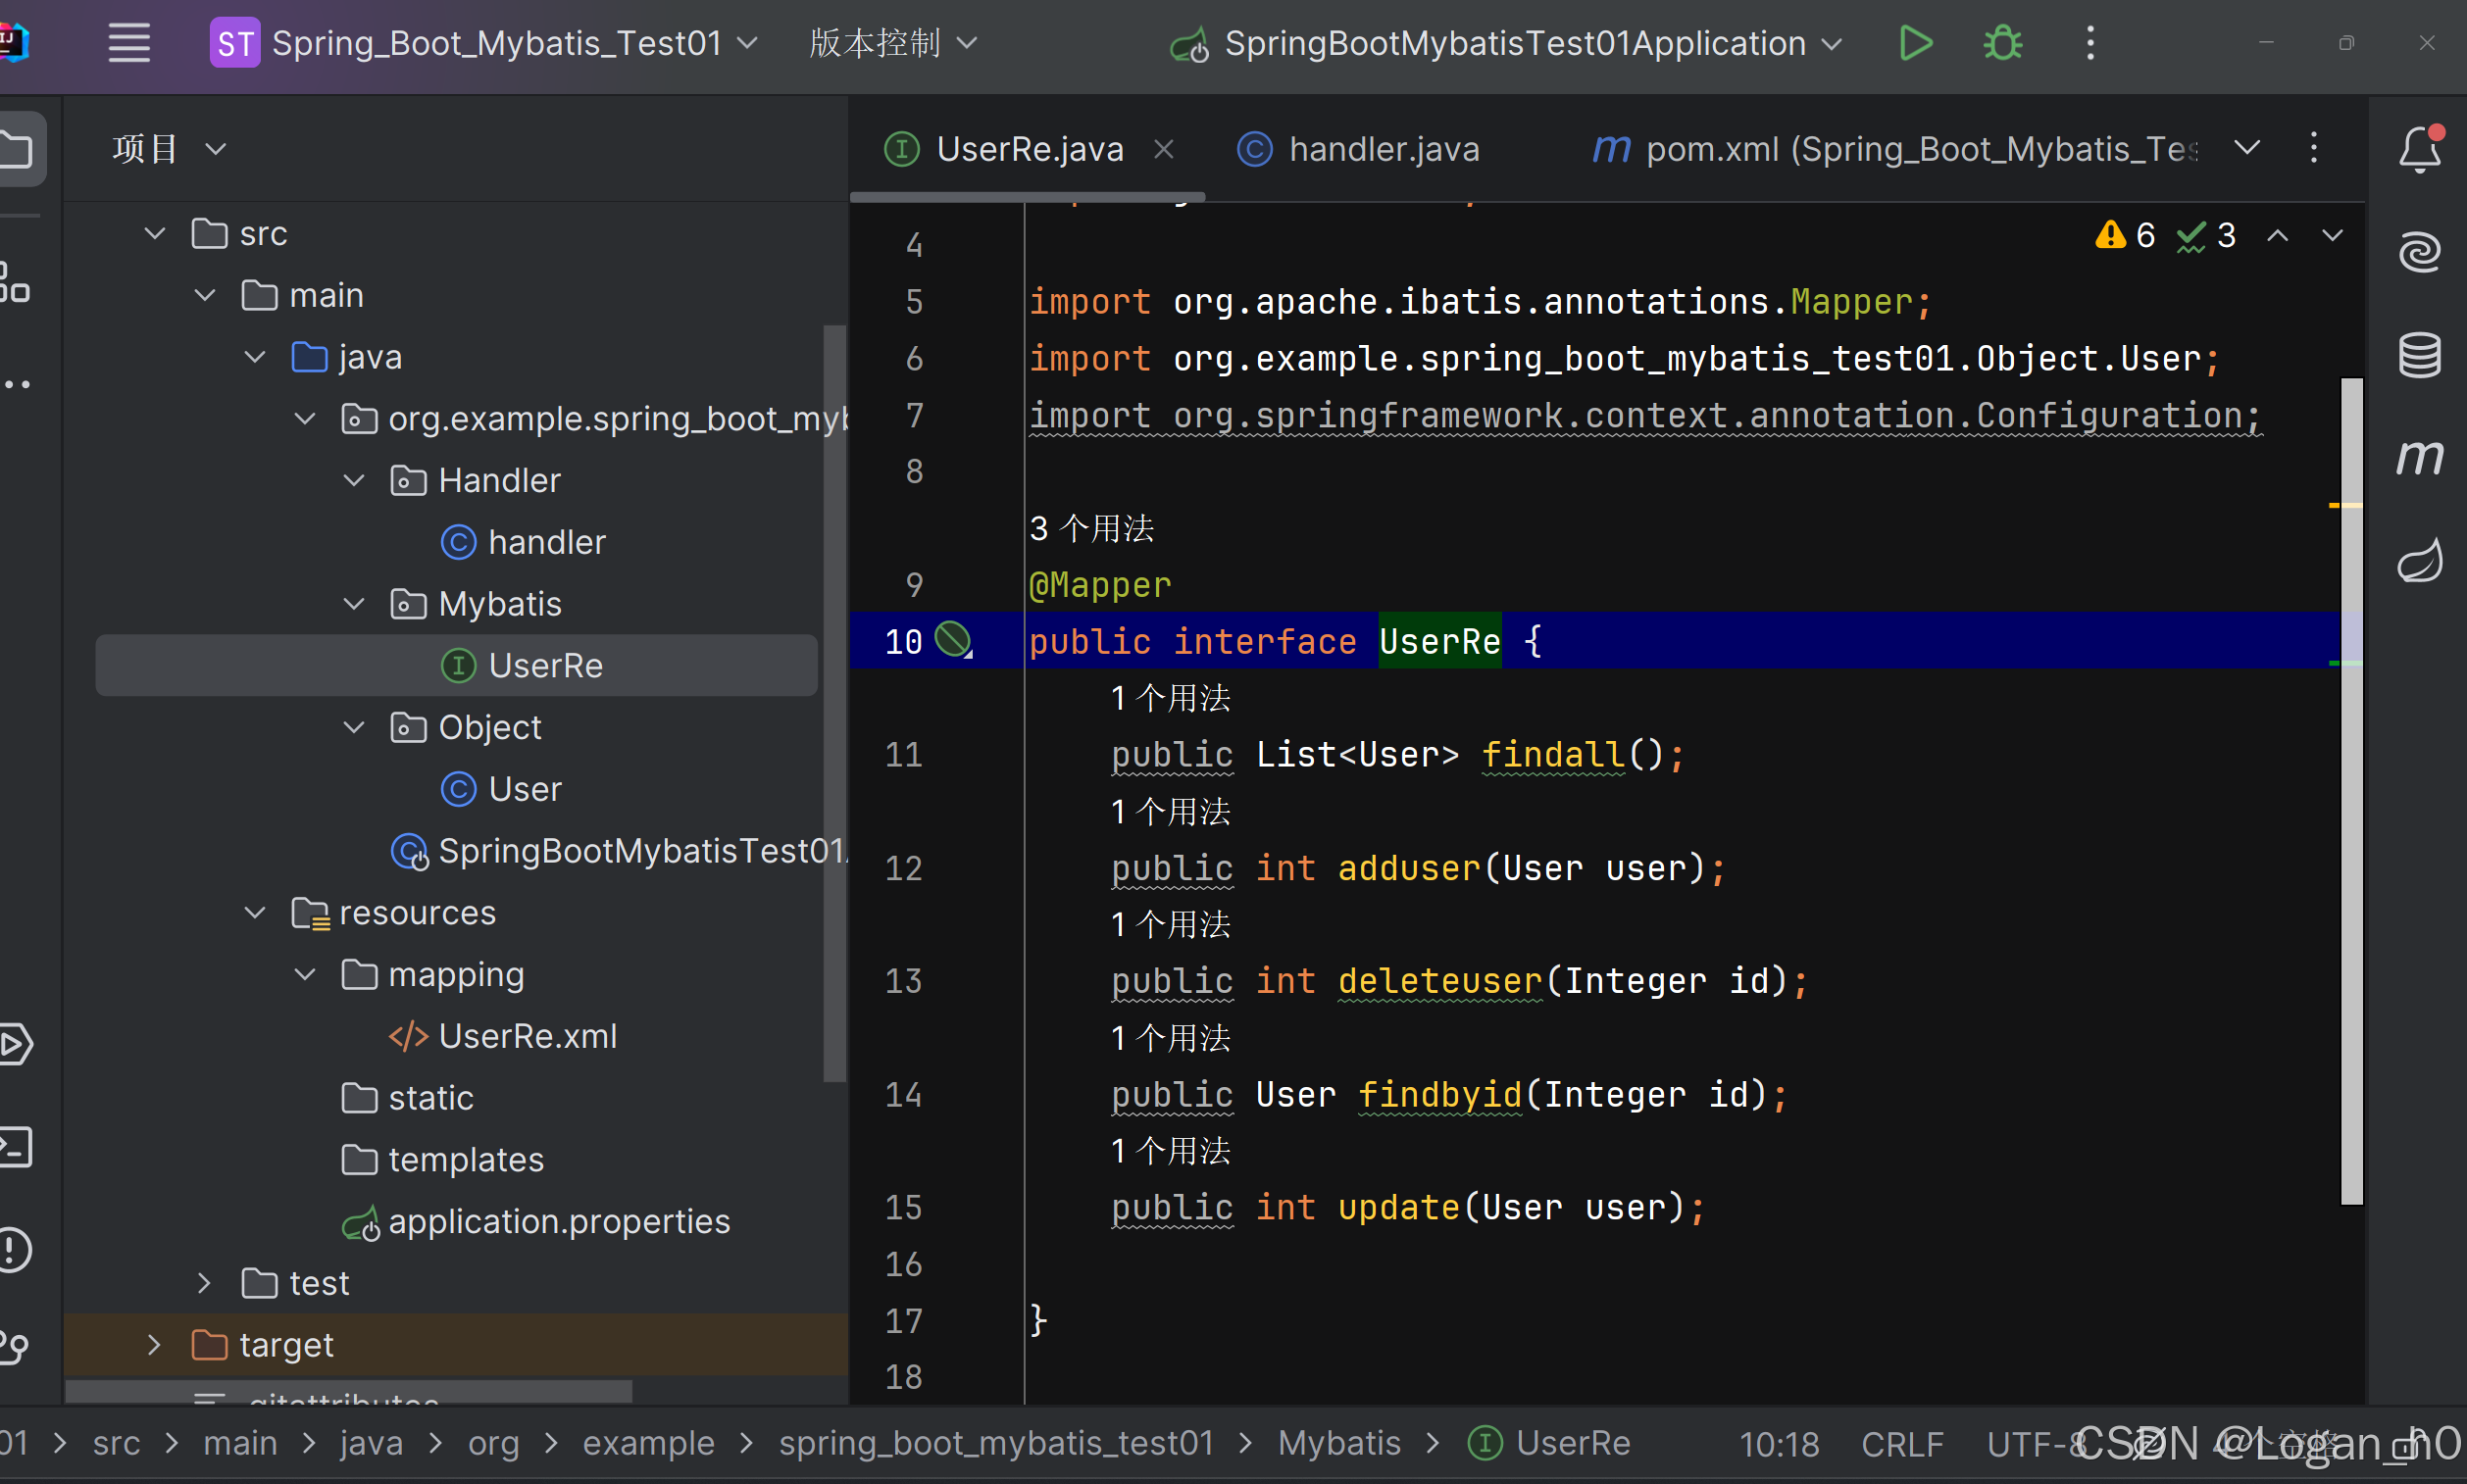The height and width of the screenshot is (1484, 2467).
Task: Click Mybatis in the breadcrumb bar
Action: (1338, 1442)
